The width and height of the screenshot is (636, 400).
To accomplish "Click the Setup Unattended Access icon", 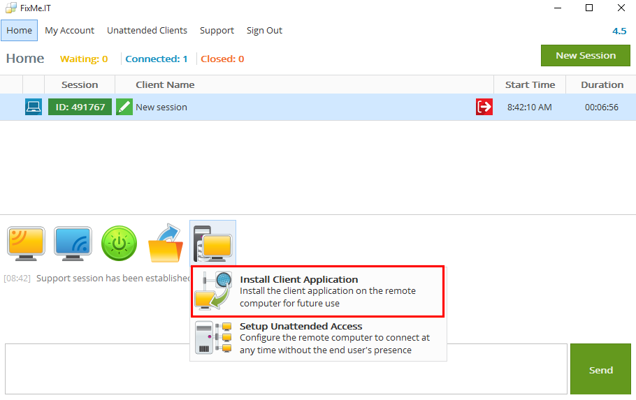I will (213, 338).
